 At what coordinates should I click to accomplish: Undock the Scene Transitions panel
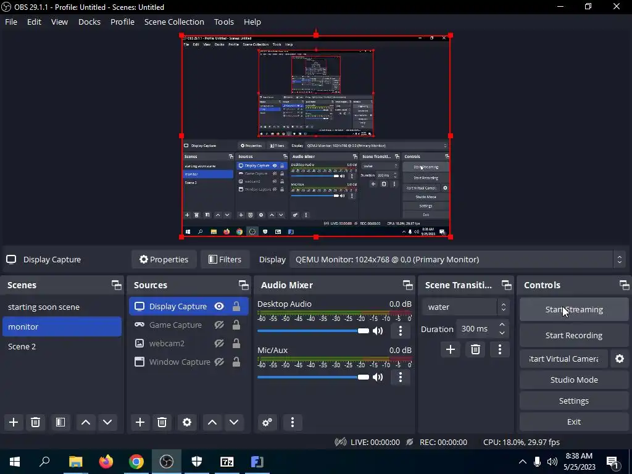(507, 285)
